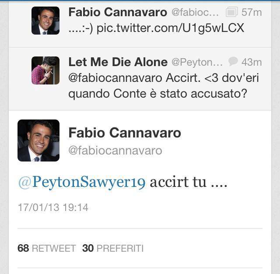
Task: Tap the 'accirt tu ....' tweet text
Action: [188, 182]
